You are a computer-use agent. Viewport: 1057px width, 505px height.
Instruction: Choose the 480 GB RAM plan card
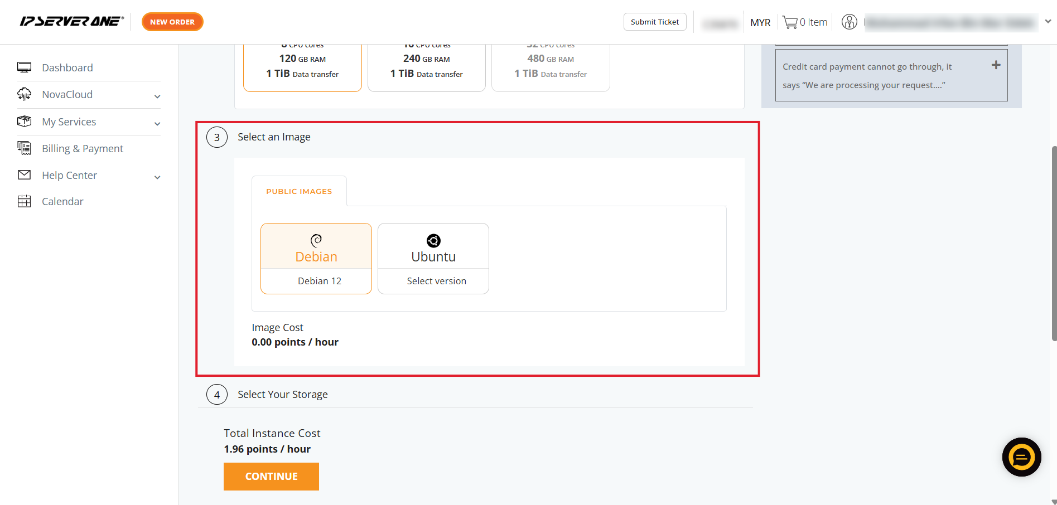coord(551,67)
